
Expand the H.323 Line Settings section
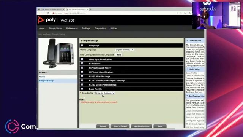tap(82, 76)
